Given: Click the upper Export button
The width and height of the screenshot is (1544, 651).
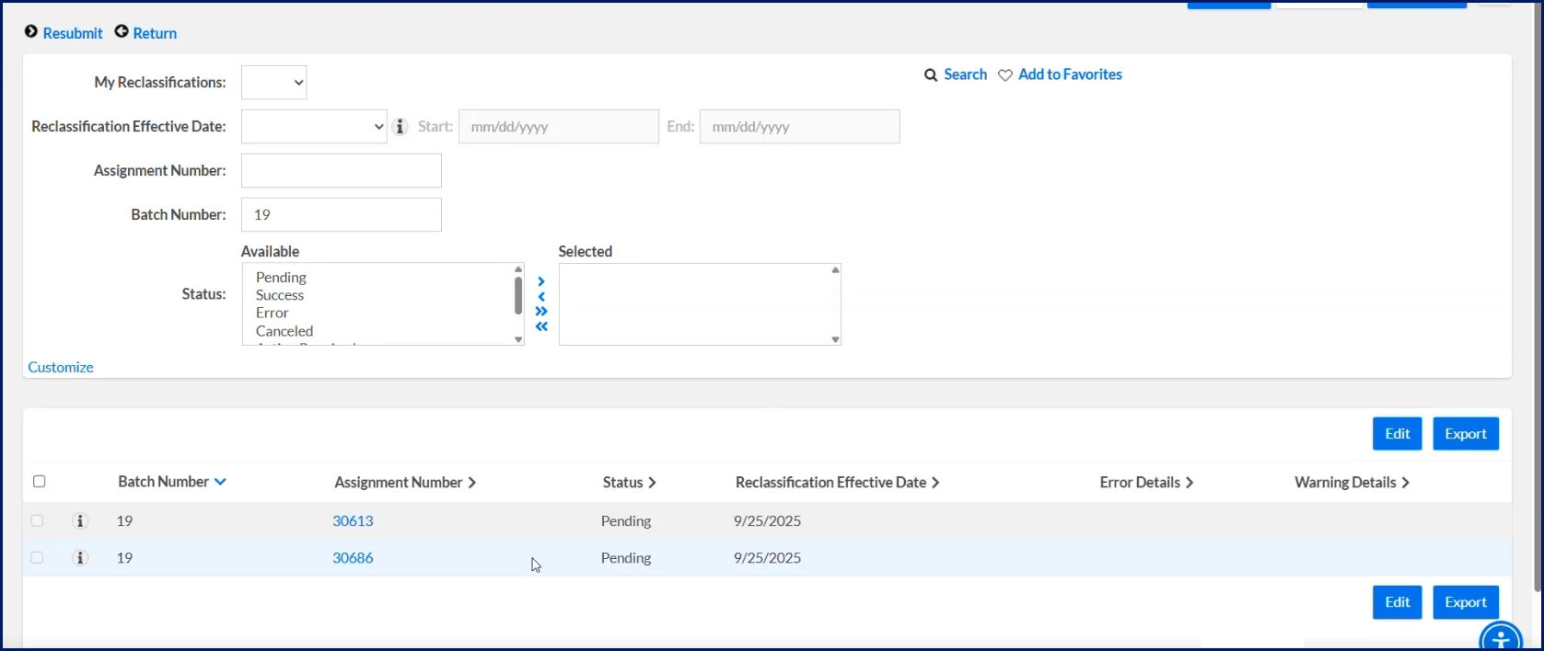Looking at the screenshot, I should (1466, 434).
